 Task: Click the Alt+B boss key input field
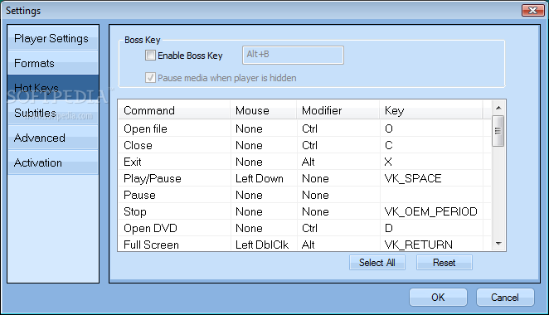point(293,55)
